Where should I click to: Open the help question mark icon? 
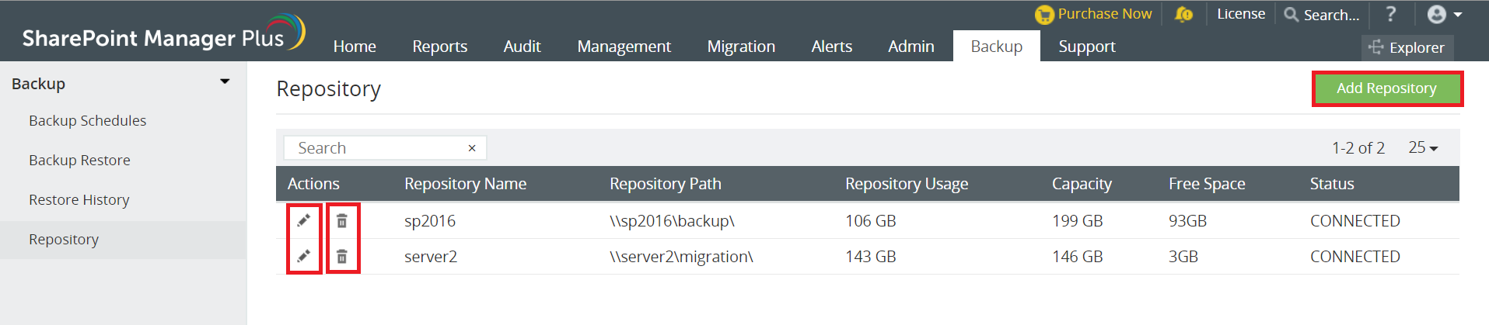tap(1391, 14)
